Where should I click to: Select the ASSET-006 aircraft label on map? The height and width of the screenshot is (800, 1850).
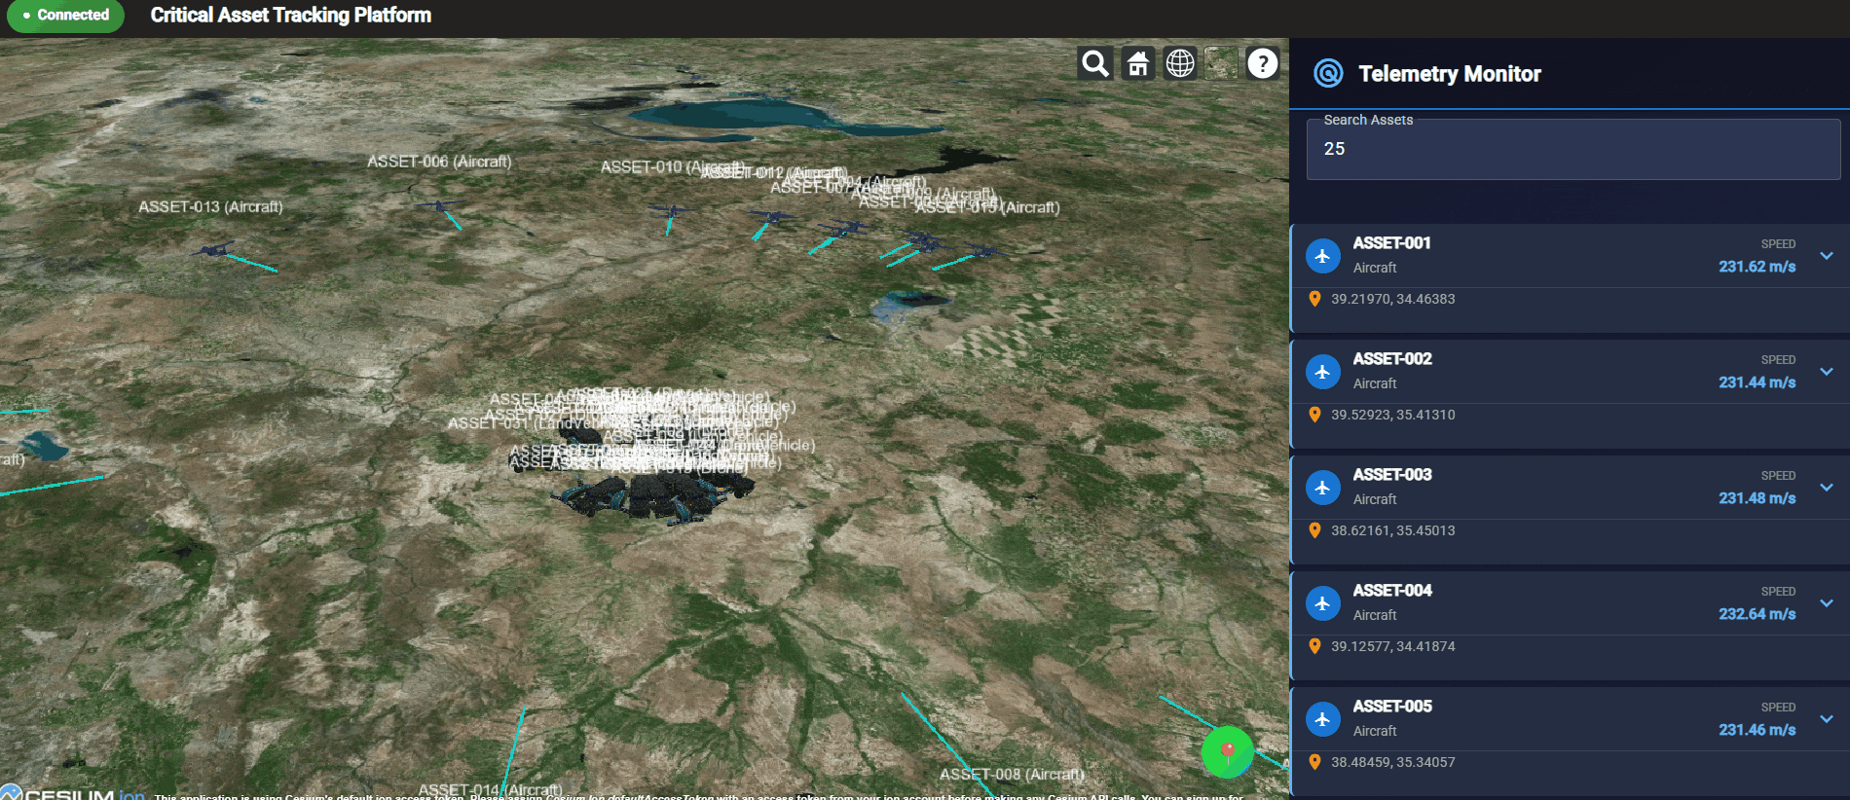point(439,162)
